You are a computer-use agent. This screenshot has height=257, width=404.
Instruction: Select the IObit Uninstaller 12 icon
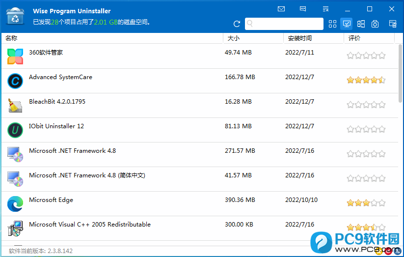pos(15,130)
